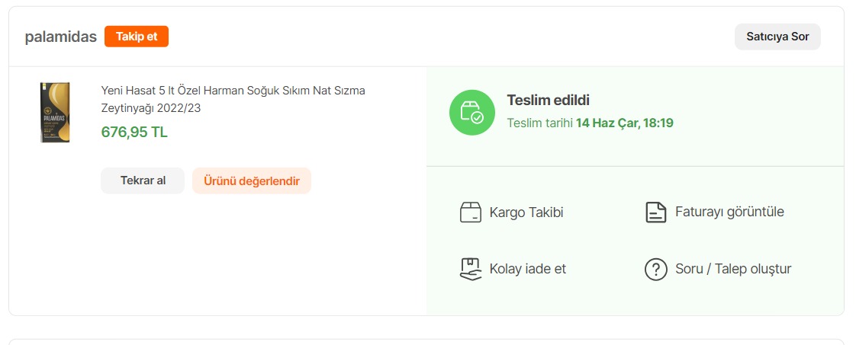Click the Kolay iade hand-and-box icon
This screenshot has height=345, width=856.
471,269
